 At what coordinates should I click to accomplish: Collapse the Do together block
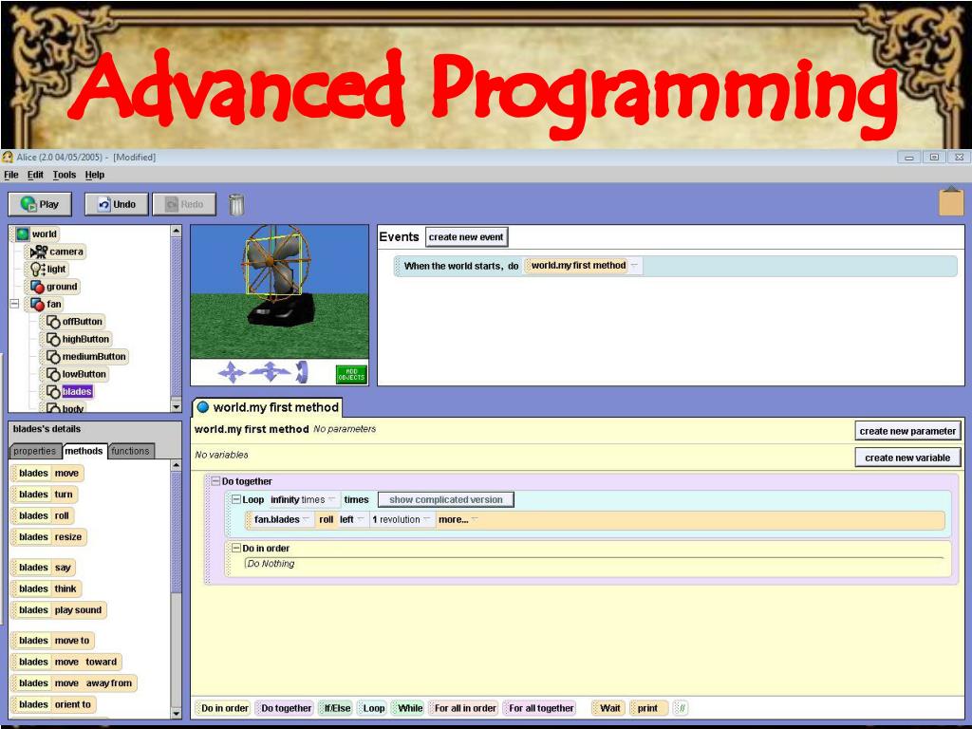[x=215, y=481]
